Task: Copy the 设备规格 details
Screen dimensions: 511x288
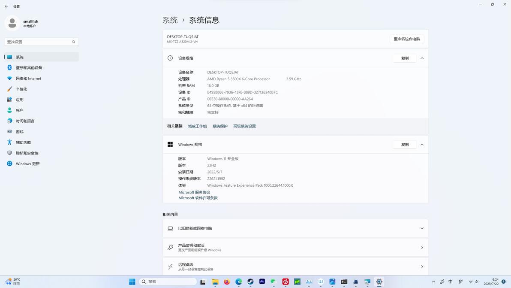Action: pyautogui.click(x=405, y=58)
